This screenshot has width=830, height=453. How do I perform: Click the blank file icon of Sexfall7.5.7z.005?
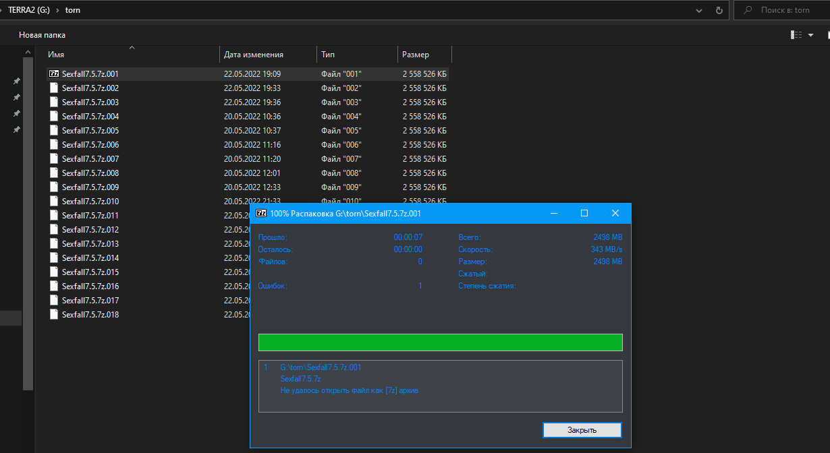point(55,130)
